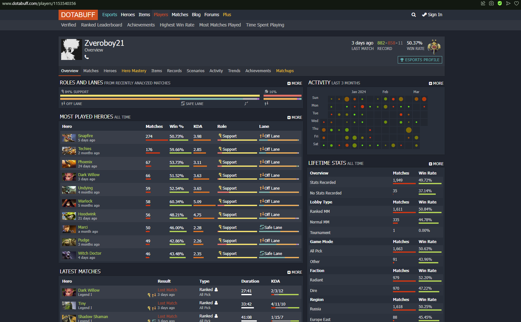Open the Matchups tab
This screenshot has height=322, width=521.
tap(285, 71)
